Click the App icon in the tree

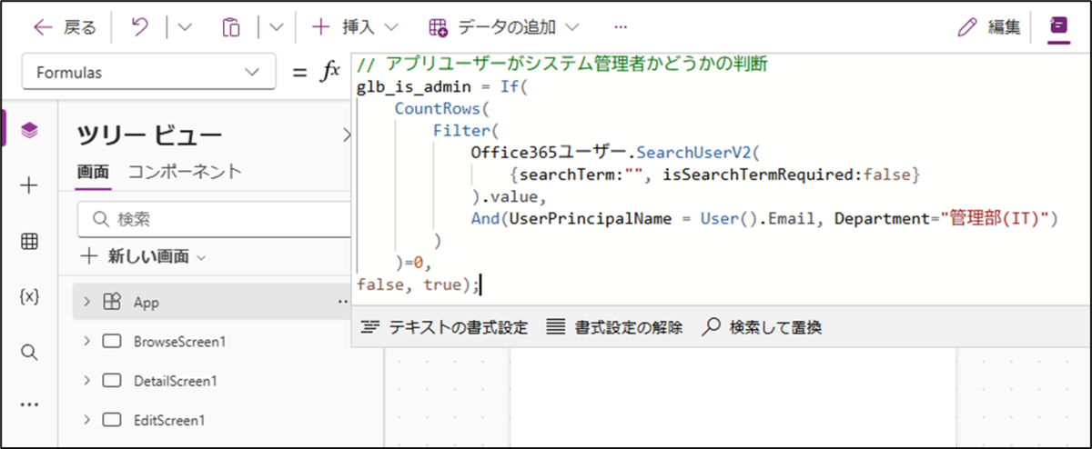(112, 302)
